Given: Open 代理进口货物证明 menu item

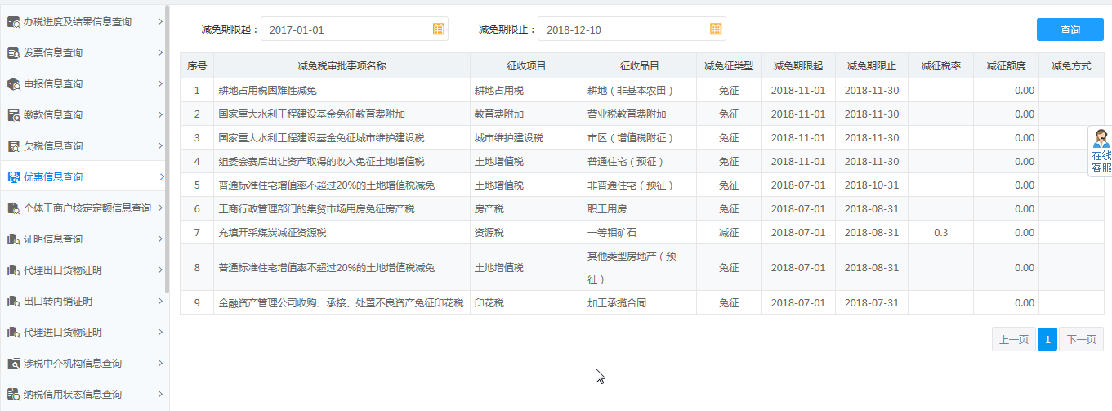Looking at the screenshot, I should click(63, 333).
